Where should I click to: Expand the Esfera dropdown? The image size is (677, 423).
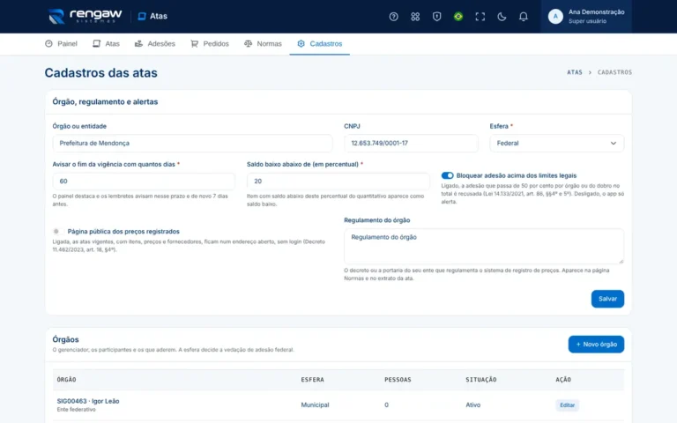tap(556, 144)
